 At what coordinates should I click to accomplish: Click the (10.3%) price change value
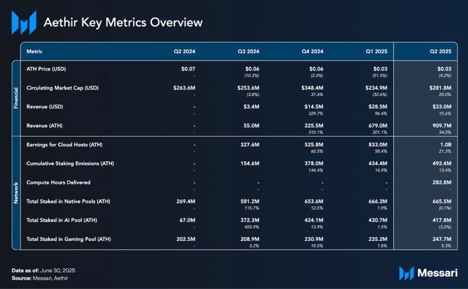pyautogui.click(x=252, y=75)
